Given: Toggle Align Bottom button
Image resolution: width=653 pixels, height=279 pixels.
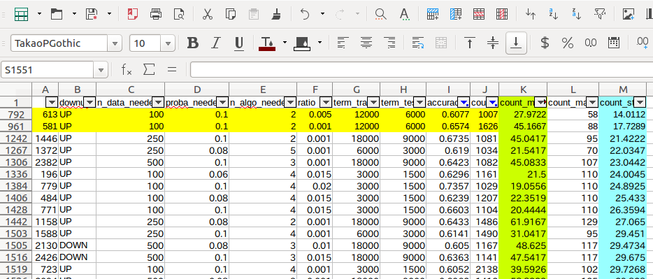Looking at the screenshot, I should click(517, 43).
